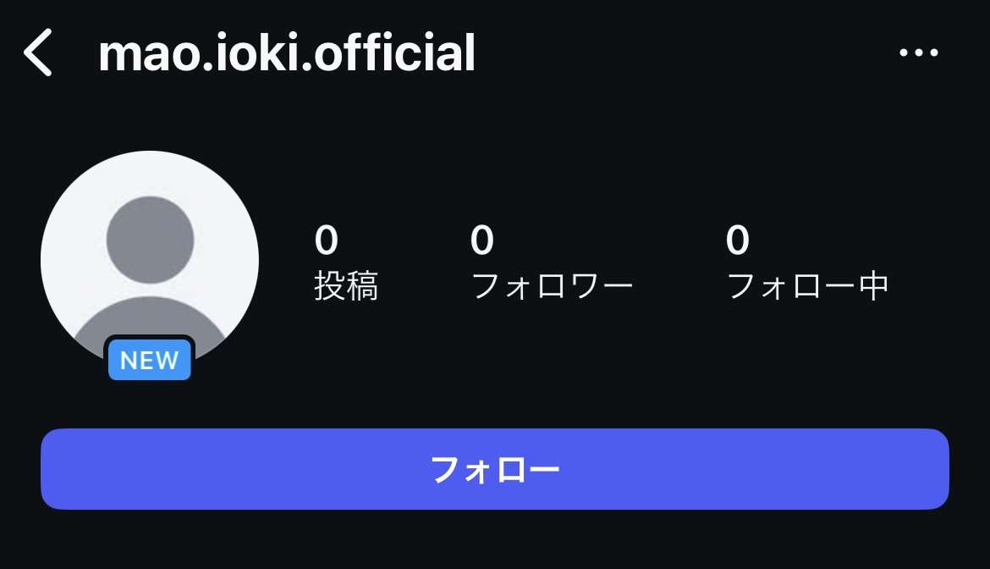Tap the blue NEW badge under avatar
Image resolution: width=990 pixels, height=569 pixels.
pyautogui.click(x=150, y=360)
